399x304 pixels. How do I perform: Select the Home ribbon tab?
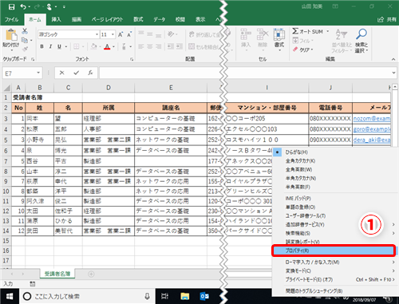(35, 19)
